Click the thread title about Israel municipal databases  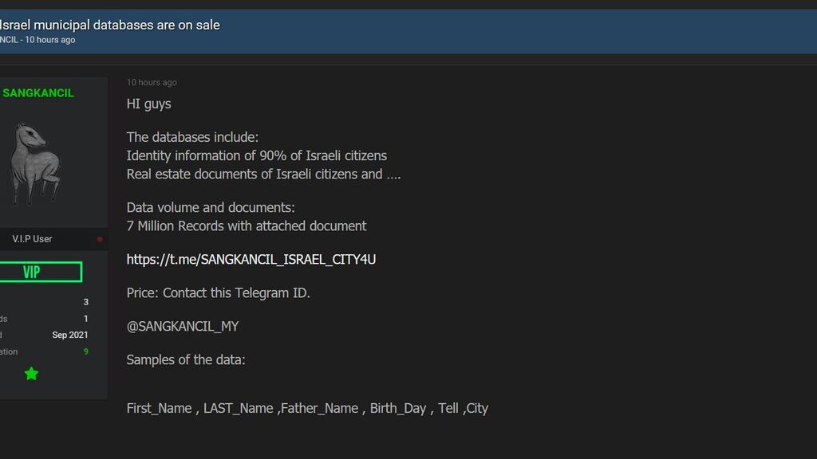click(x=109, y=25)
